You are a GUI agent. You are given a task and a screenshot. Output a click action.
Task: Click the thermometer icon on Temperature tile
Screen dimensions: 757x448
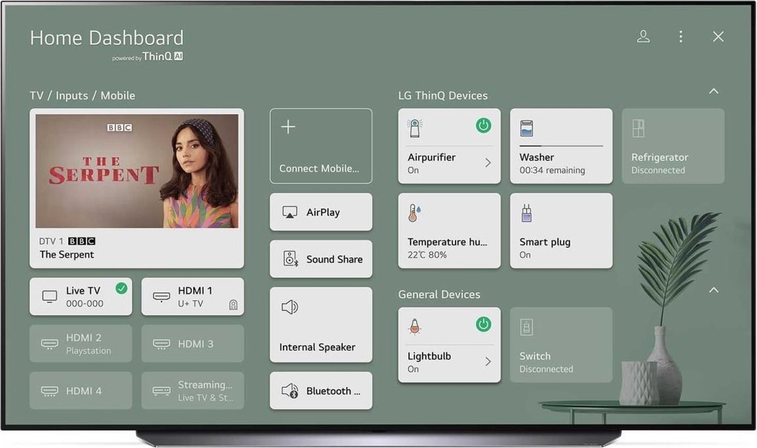[x=414, y=213]
